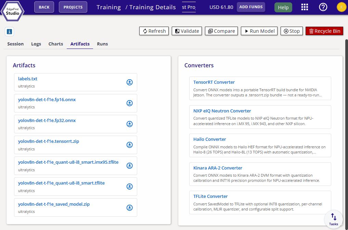Stop the training session
Viewport: 348px width, 230px height.
pyautogui.click(x=292, y=31)
